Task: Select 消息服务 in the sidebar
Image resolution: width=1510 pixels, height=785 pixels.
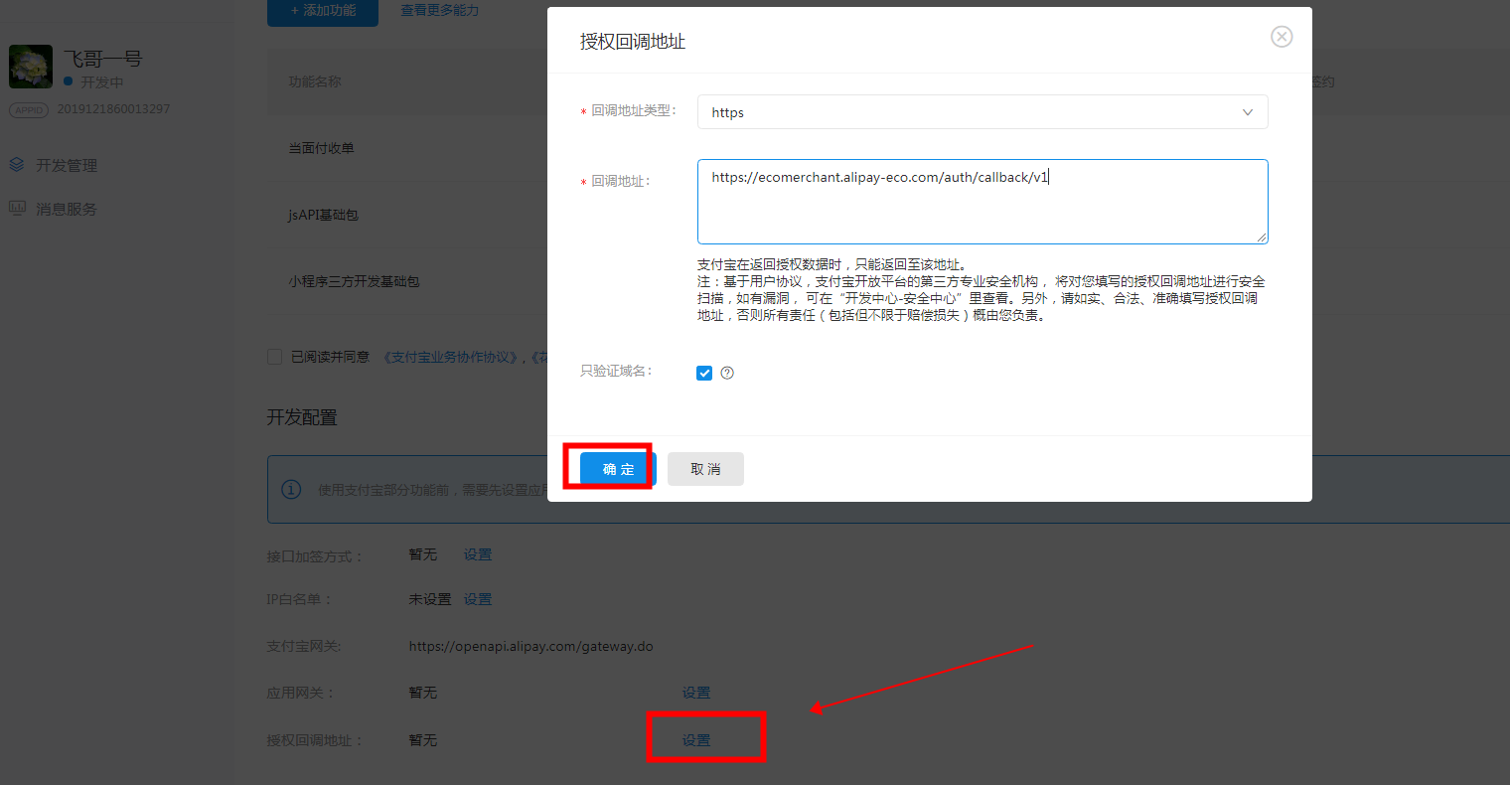Action: tap(67, 209)
